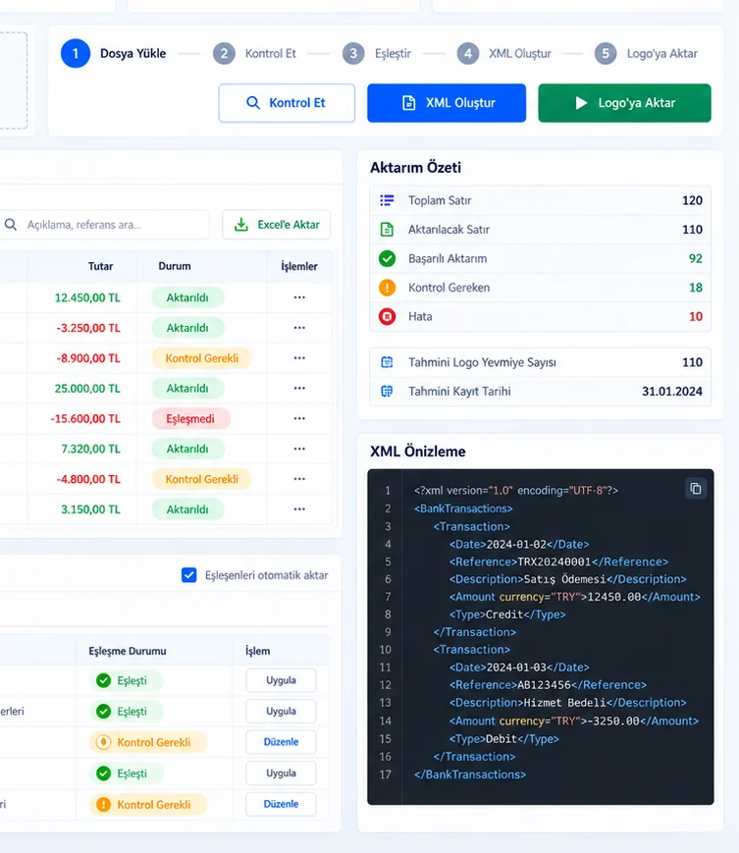Open actions menu for -8.900,00 TL row
This screenshot has width=739, height=853.
tap(299, 358)
